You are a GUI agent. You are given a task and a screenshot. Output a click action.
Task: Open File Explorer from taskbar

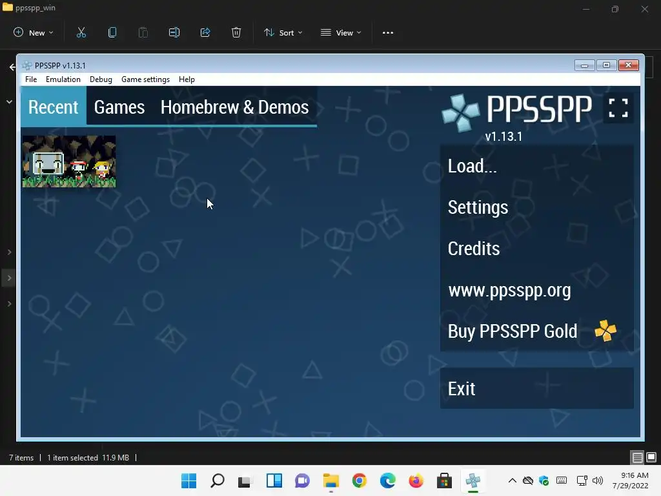click(331, 480)
